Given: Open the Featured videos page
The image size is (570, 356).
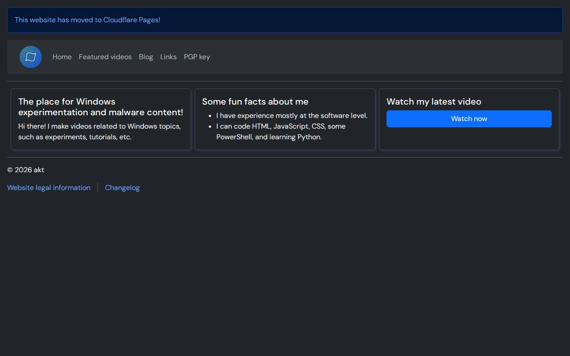Looking at the screenshot, I should click(x=105, y=57).
